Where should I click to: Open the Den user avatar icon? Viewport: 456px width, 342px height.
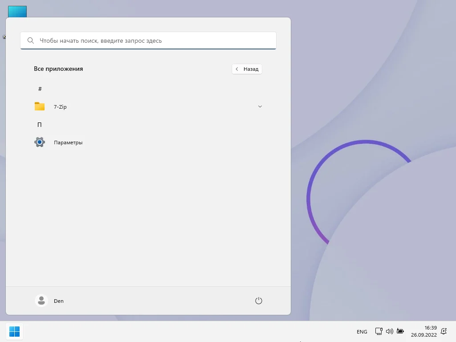click(x=41, y=301)
